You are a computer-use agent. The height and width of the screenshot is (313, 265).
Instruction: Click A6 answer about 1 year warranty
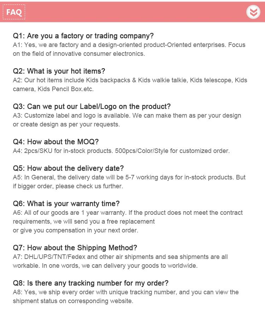click(128, 217)
